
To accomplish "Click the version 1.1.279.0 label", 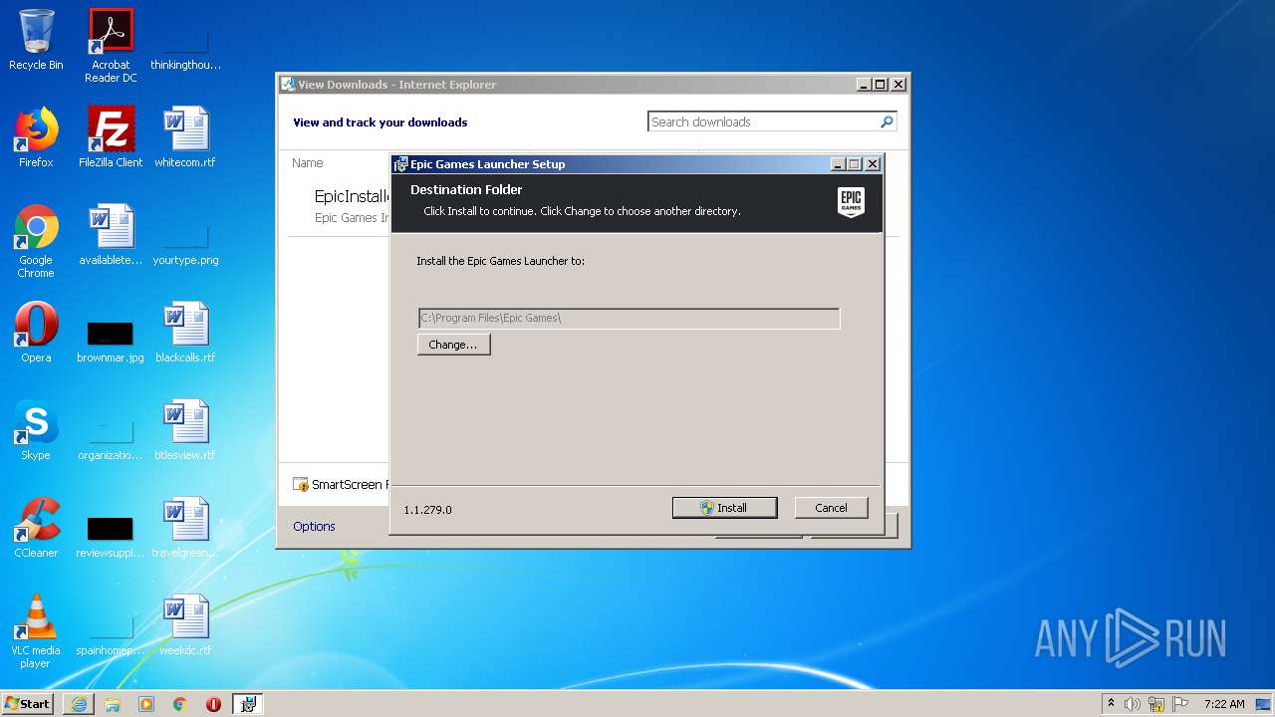I will click(427, 510).
